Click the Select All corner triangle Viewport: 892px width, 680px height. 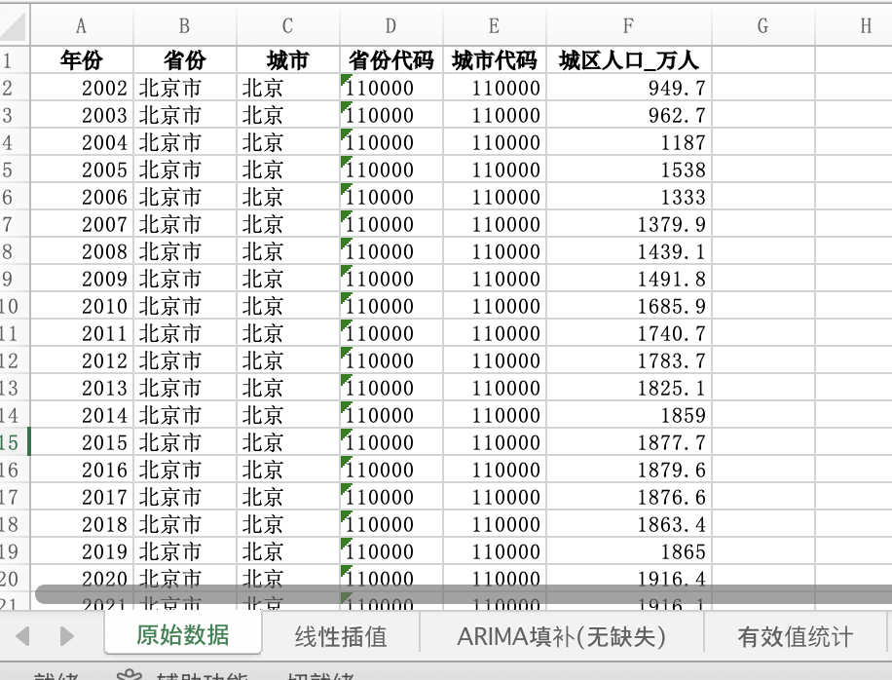pyautogui.click(x=13, y=25)
